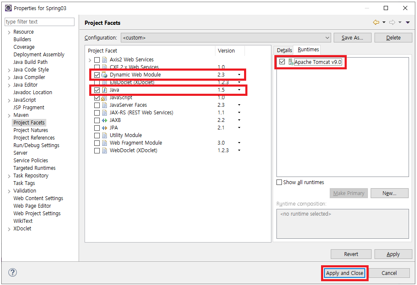Click the Revert button

tap(351, 254)
